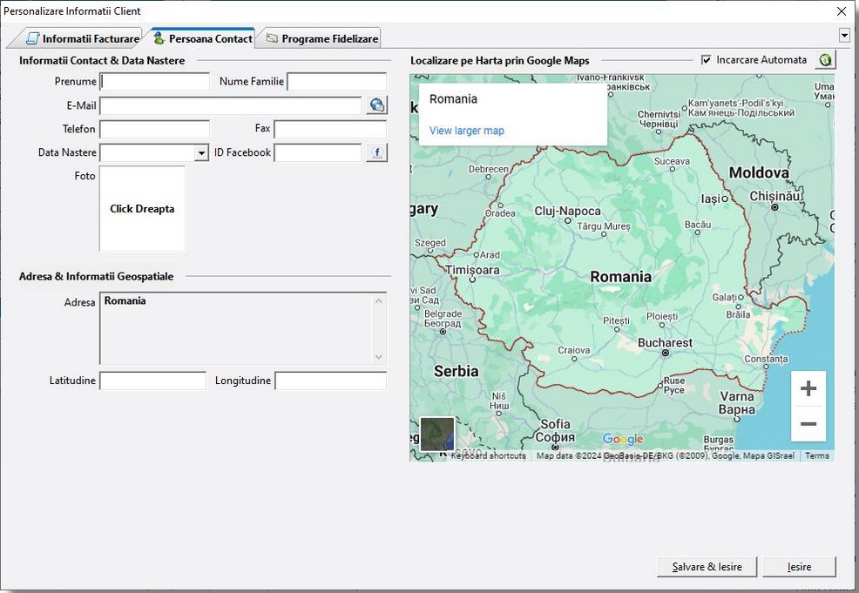Open the Programe Fidelizare tab
Image resolution: width=859 pixels, height=593 pixels.
tap(321, 39)
